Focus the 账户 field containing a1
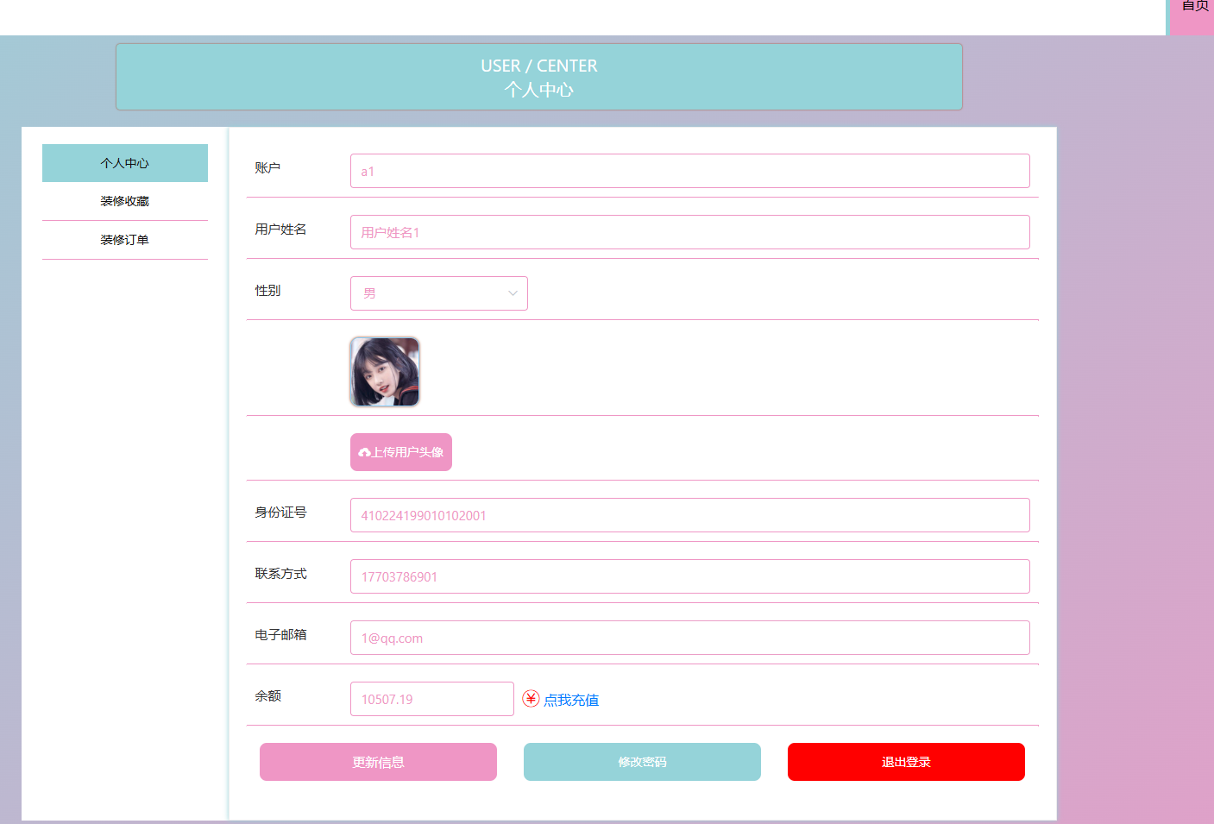Screen dimensions: 1214x824 [689, 171]
